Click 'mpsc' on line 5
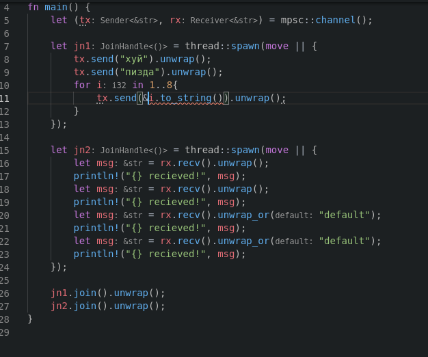 click(x=292, y=20)
